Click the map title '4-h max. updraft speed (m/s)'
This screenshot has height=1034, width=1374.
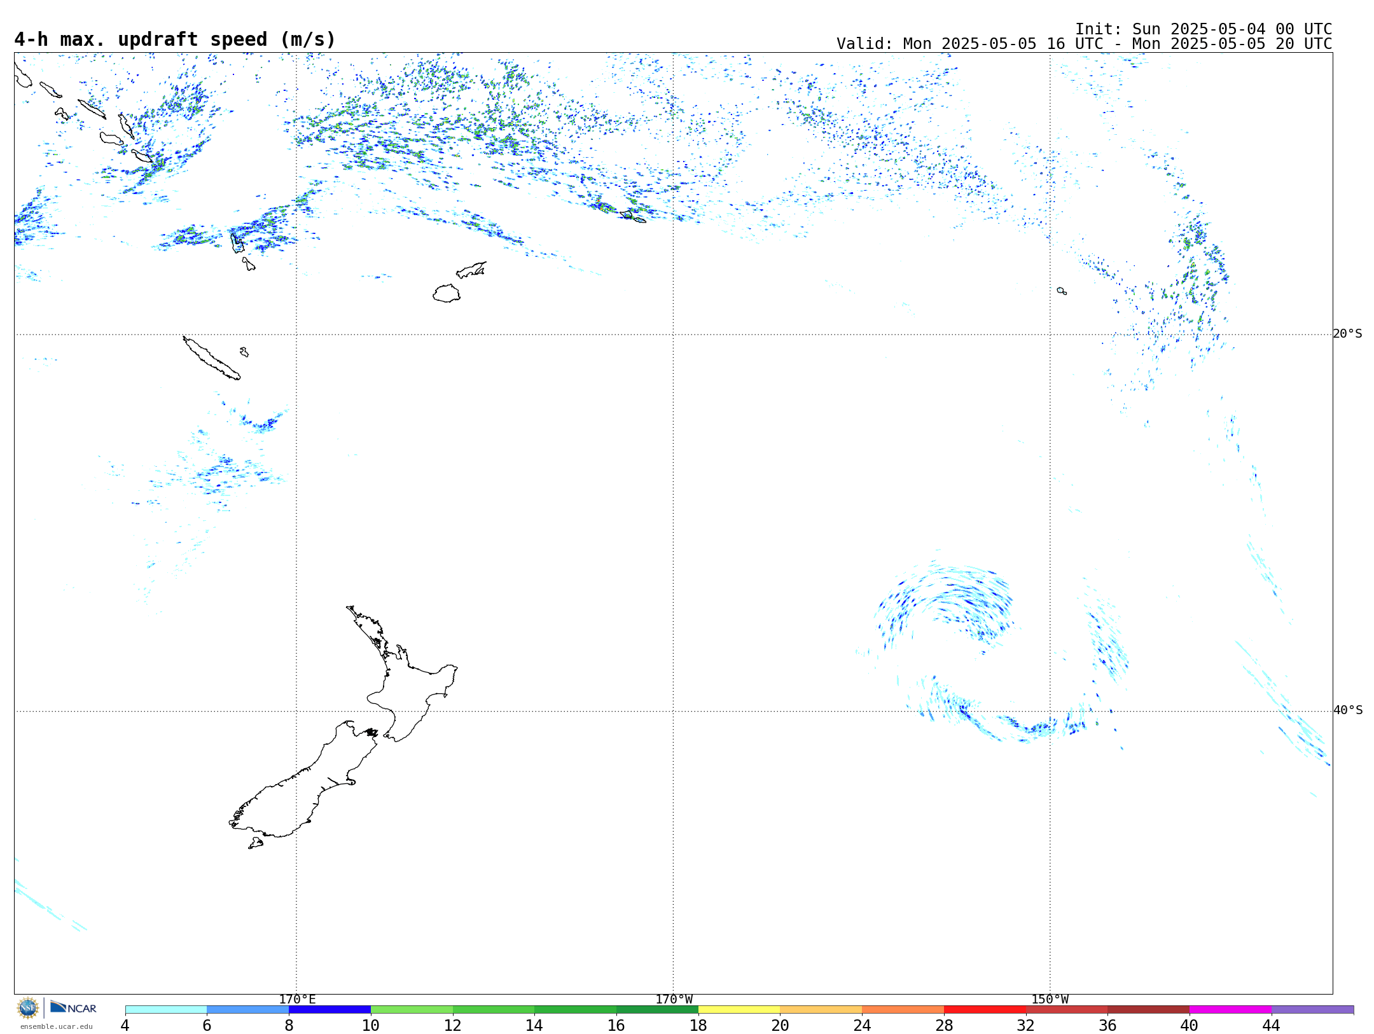coord(175,39)
